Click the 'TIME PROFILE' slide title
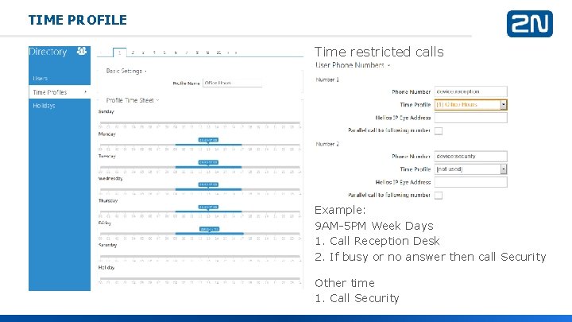572x322 pixels. click(78, 20)
